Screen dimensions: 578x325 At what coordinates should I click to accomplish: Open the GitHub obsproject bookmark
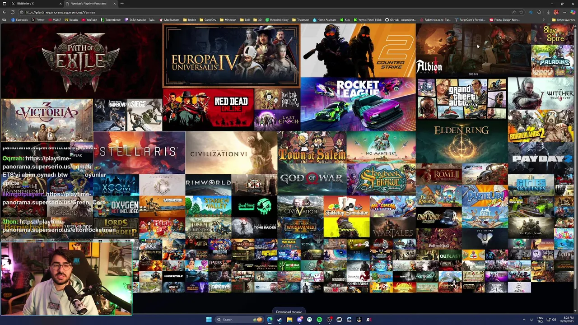tap(400, 20)
